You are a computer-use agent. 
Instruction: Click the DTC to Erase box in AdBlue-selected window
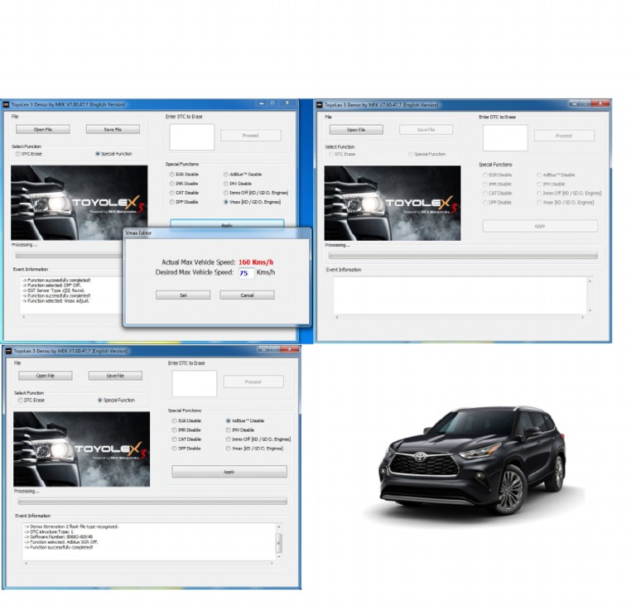click(195, 383)
